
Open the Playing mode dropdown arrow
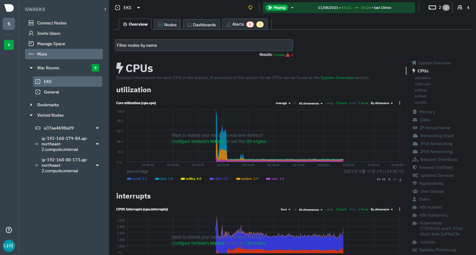(x=292, y=8)
